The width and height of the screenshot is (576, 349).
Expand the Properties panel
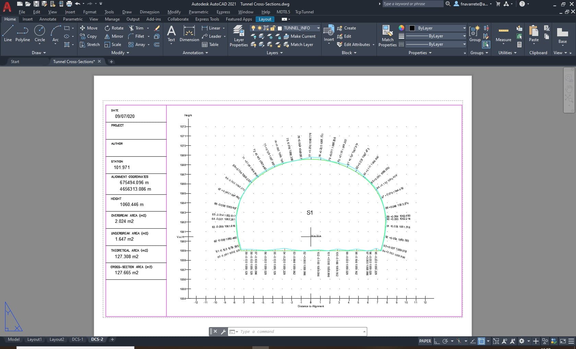(420, 53)
